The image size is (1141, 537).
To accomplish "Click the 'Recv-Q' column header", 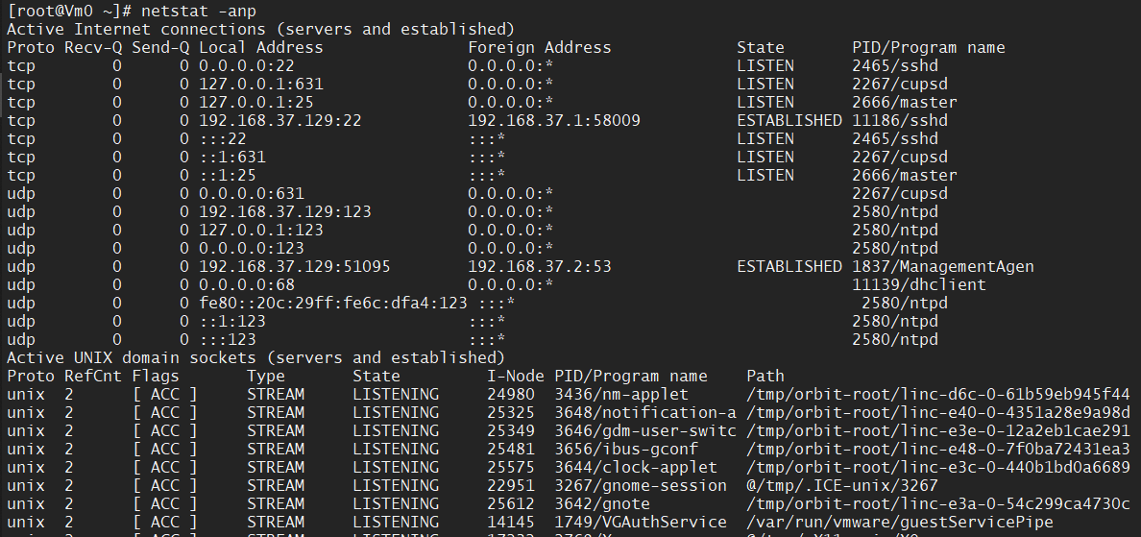I will coord(93,47).
